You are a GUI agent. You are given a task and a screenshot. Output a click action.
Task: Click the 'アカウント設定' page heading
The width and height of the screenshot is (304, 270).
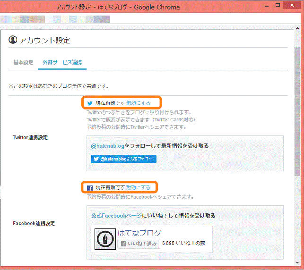44,40
